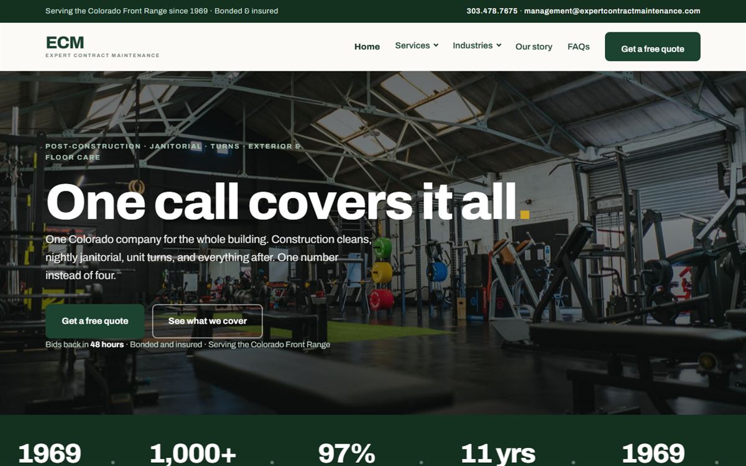Viewport: 746px width, 466px height.
Task: Click the '11 yrs' statistic
Action: point(497,454)
